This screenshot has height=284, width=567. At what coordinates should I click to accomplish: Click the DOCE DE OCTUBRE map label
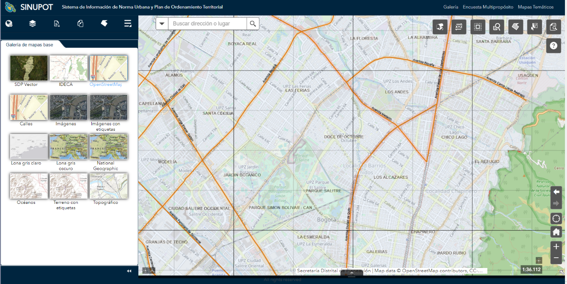[344, 136]
